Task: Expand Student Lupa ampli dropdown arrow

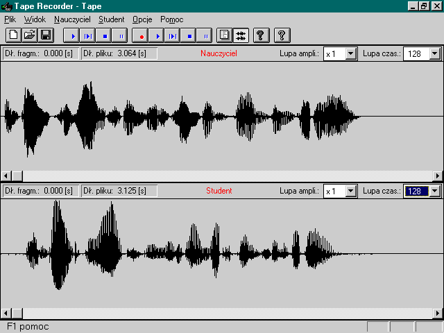Action: coord(350,191)
